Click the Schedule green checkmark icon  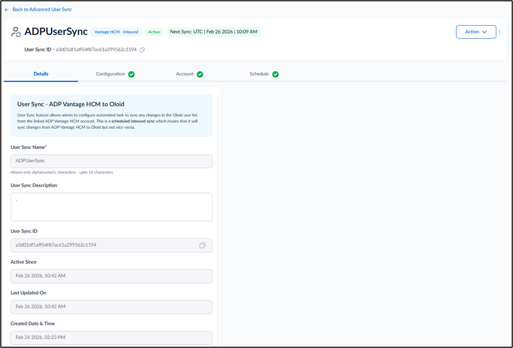(x=276, y=74)
